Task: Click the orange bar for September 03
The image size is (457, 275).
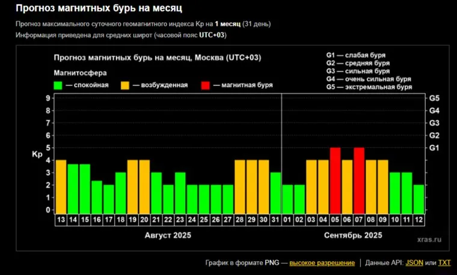Action: point(311,186)
